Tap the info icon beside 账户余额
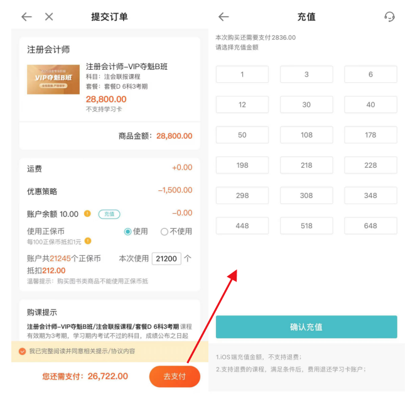 click(87, 214)
